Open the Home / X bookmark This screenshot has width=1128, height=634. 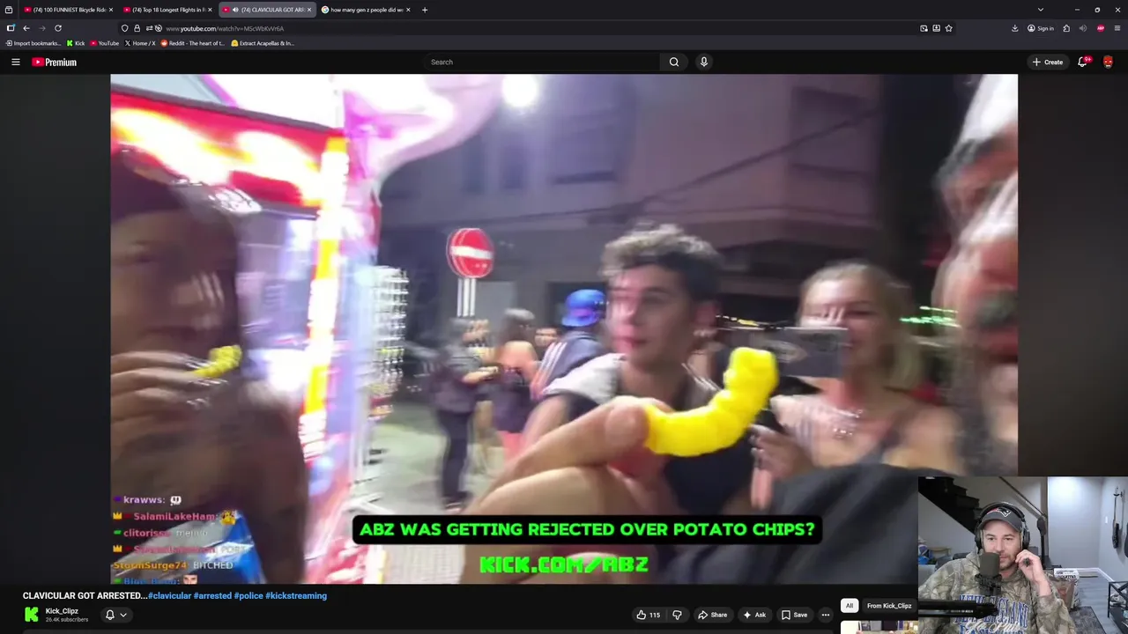(x=140, y=43)
